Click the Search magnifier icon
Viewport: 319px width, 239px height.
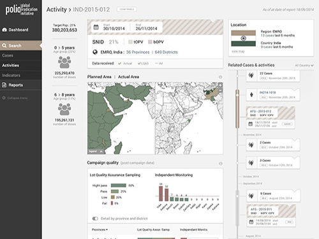click(x=4, y=46)
